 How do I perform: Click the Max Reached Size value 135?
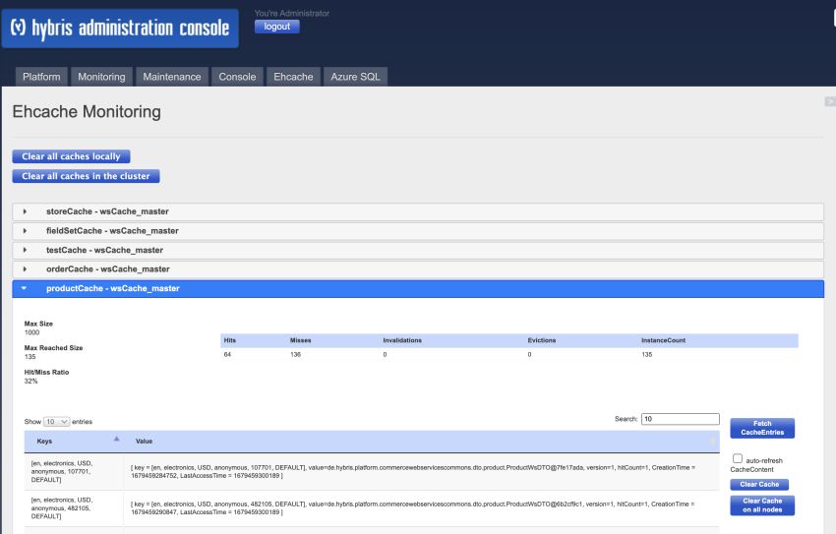[x=30, y=357]
